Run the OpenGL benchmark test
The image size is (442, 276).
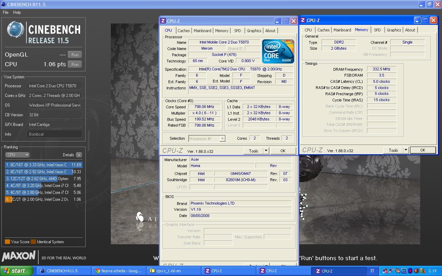tap(75, 55)
